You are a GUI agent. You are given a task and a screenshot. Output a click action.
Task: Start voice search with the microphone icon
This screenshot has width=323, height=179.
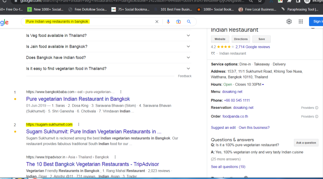tap(168, 22)
